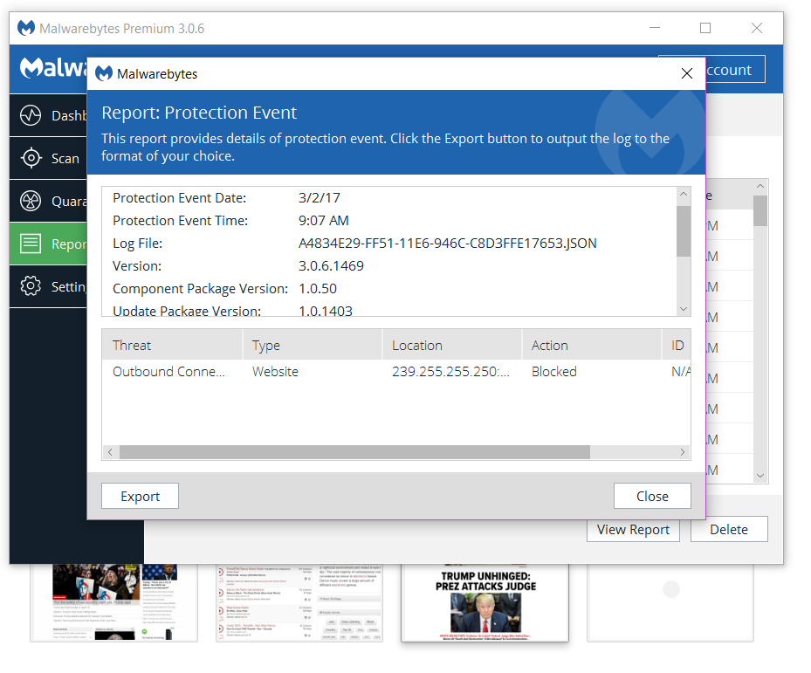Click component package version 1.0.50
This screenshot has height=673, width=811.
tap(318, 289)
